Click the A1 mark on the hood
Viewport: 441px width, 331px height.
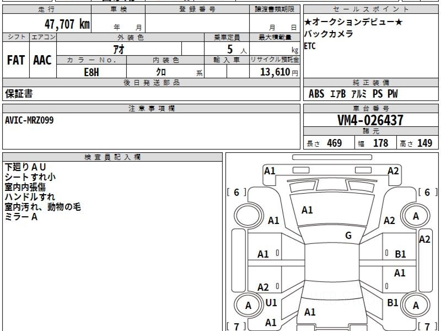pos(307,210)
